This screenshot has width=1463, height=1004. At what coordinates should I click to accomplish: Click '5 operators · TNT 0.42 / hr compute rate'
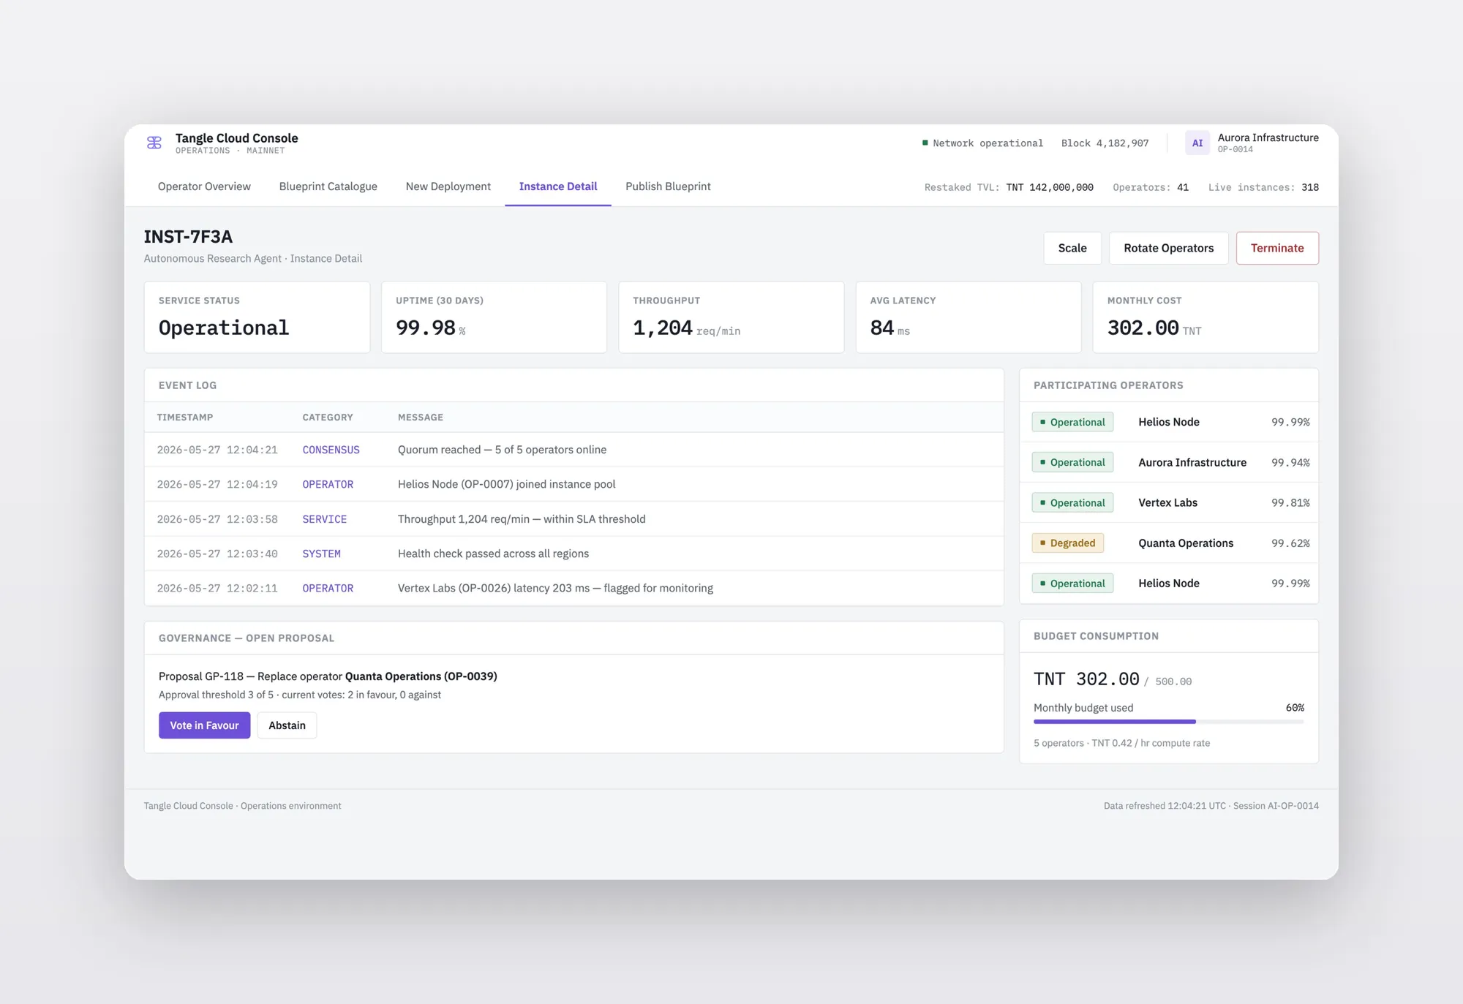coord(1121,743)
